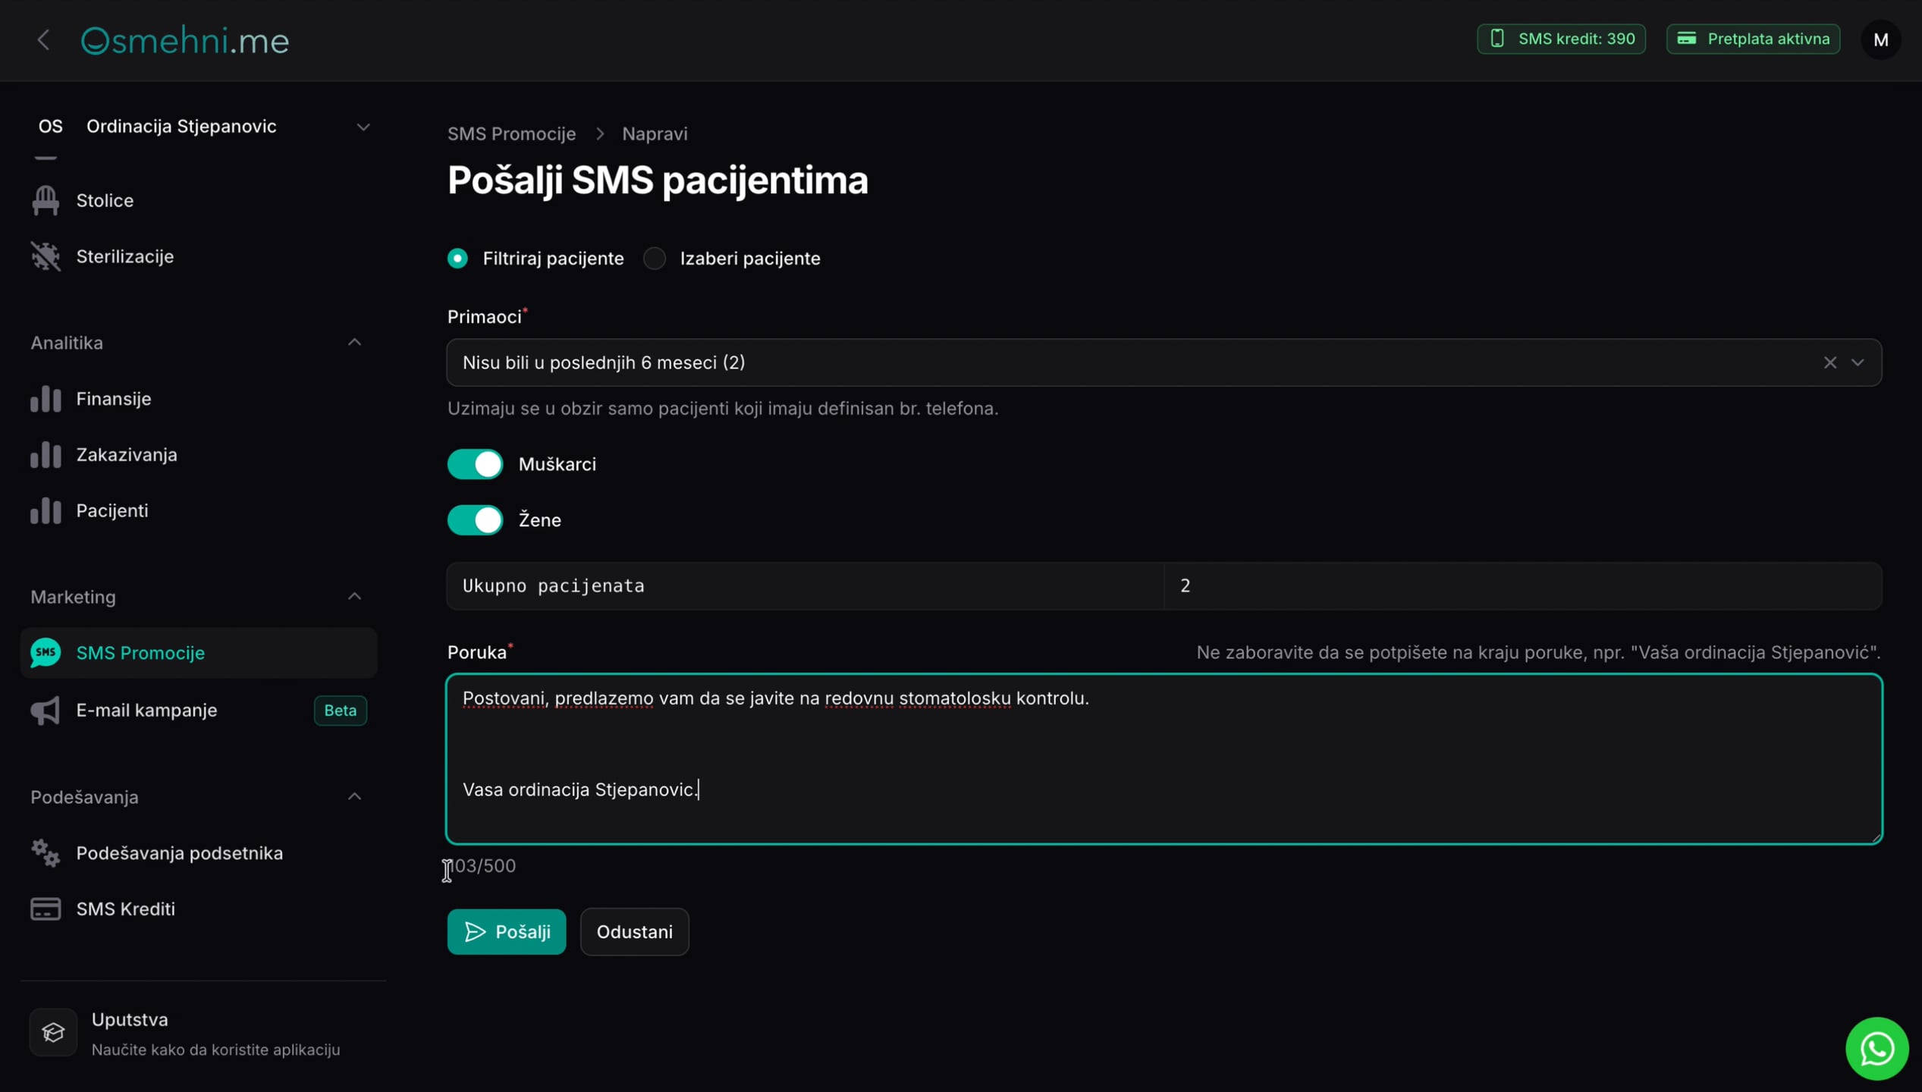1922x1092 pixels.
Task: Select the Filtriraj pacijente radio option
Action: pos(457,259)
